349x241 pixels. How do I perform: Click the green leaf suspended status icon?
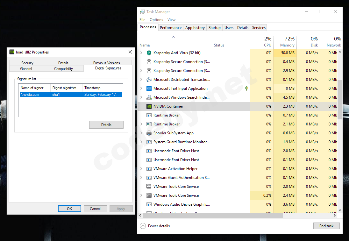point(246,89)
